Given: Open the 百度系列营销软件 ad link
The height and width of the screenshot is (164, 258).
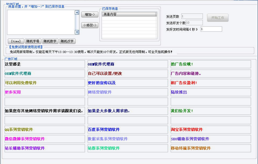Looking at the screenshot, I should click(104, 130).
